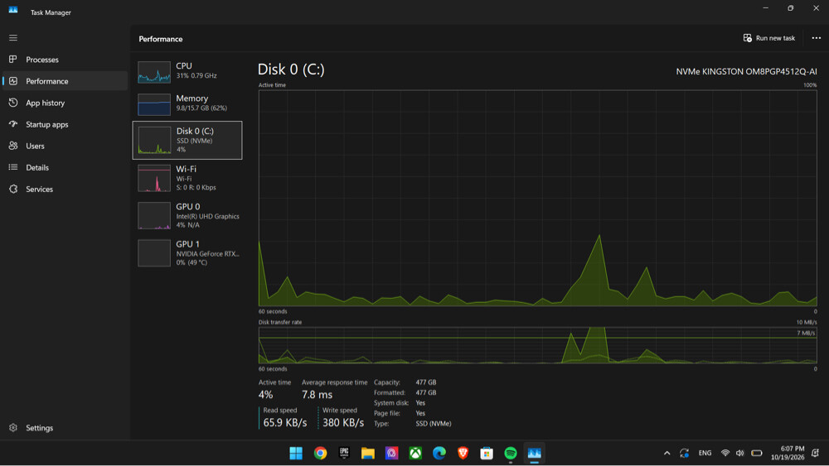Open Spotify from the taskbar

click(510, 453)
